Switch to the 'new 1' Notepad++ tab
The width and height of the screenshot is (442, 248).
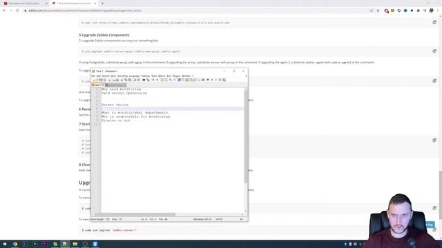[x=97, y=85]
